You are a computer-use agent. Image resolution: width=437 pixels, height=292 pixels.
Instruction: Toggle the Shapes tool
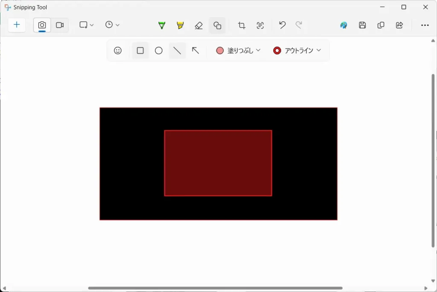click(x=217, y=26)
